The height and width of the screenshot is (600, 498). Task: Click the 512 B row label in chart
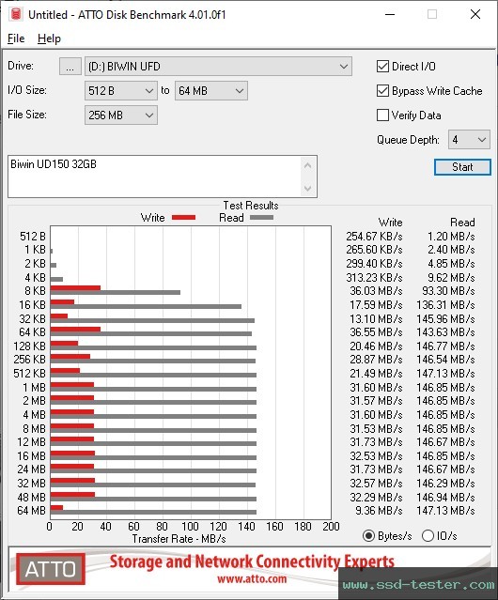(x=33, y=236)
